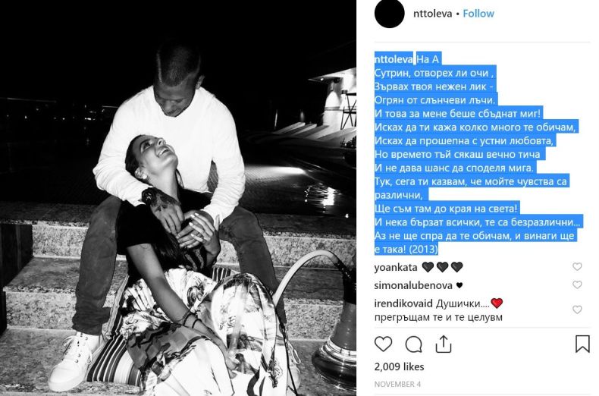The width and height of the screenshot is (599, 396).
Task: Click irendikovaid's comment text
Action: pos(438,310)
